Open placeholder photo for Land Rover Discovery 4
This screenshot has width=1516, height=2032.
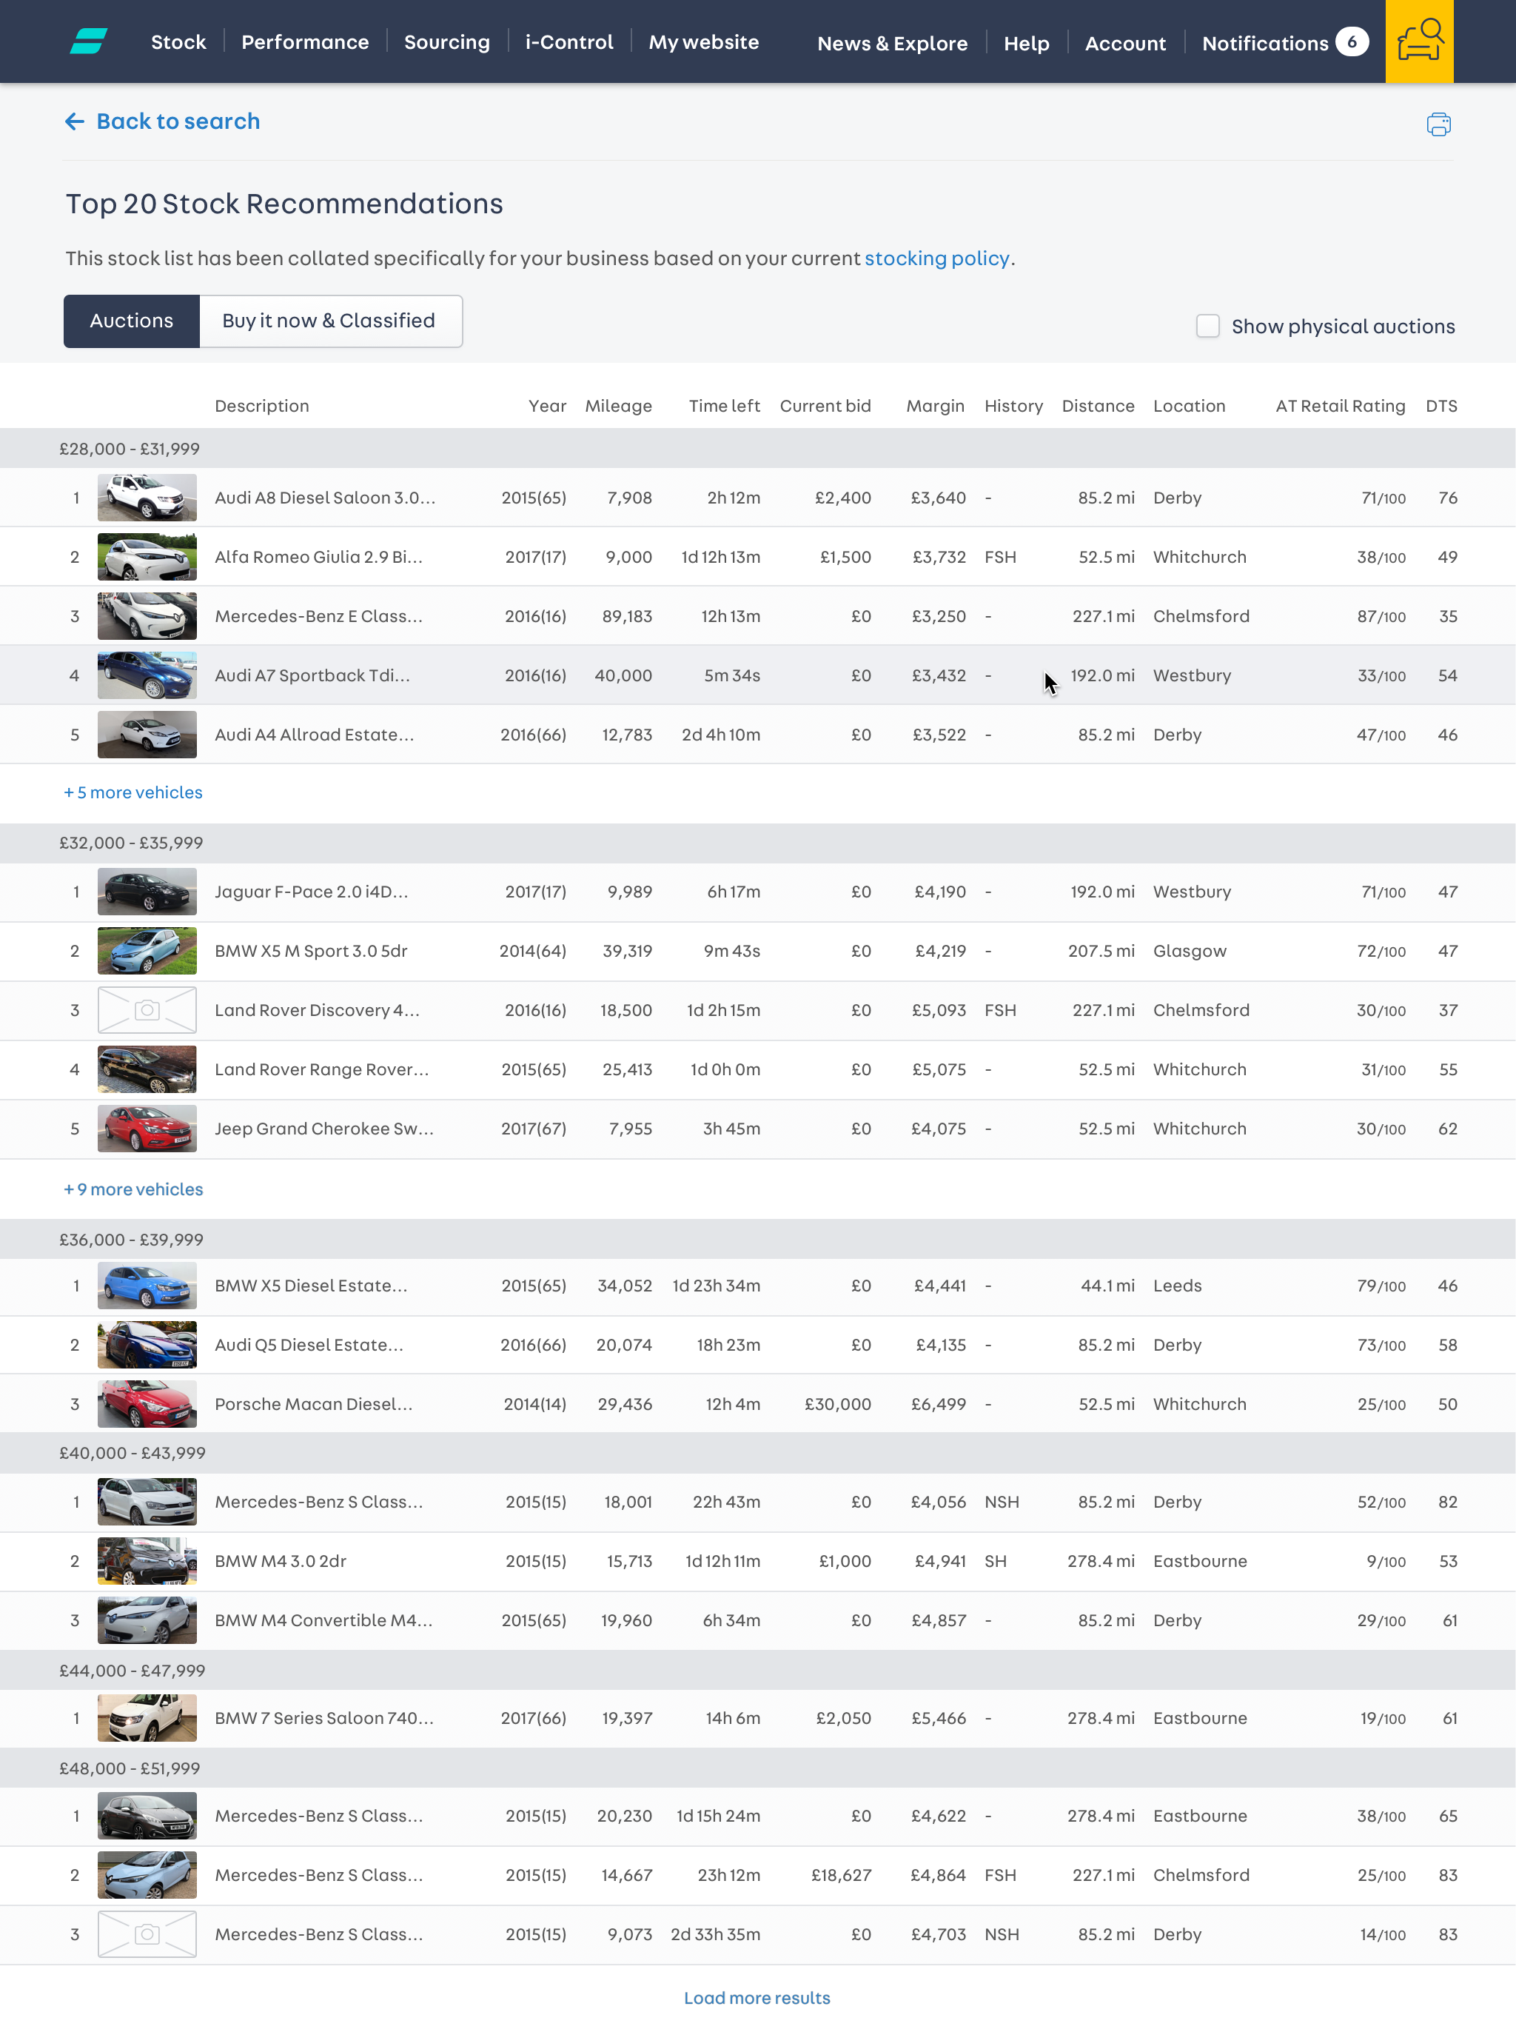(147, 1009)
